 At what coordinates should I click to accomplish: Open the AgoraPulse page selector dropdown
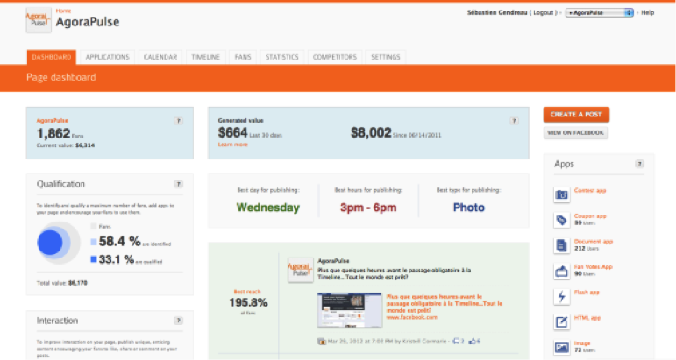[x=599, y=13]
